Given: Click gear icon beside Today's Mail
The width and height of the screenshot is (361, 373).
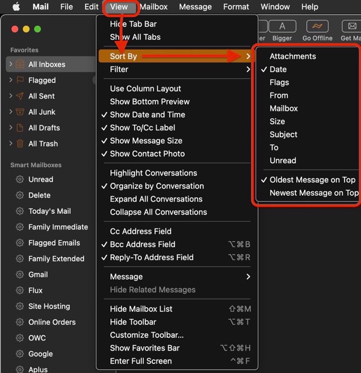Looking at the screenshot, I should (x=20, y=211).
